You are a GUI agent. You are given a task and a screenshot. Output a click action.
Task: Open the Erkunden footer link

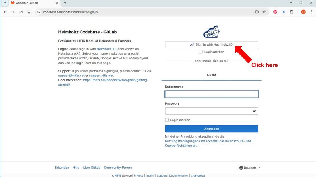point(62,168)
